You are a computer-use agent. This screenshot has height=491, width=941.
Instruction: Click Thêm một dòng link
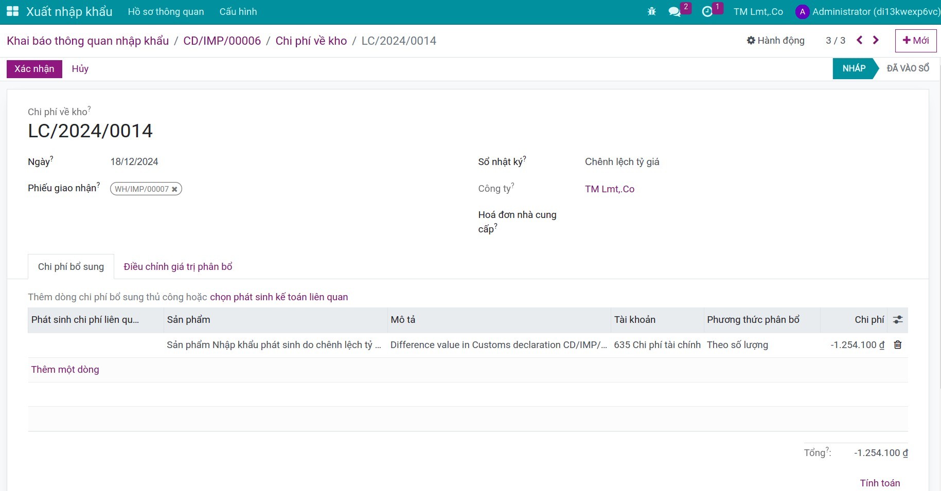click(x=65, y=369)
